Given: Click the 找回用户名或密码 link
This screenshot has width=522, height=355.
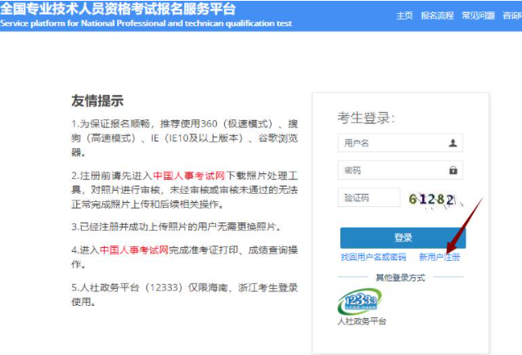Looking at the screenshot, I should point(373,257).
